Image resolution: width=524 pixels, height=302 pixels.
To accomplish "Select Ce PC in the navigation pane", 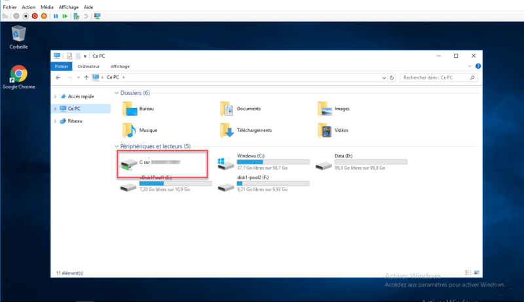I will [x=74, y=109].
